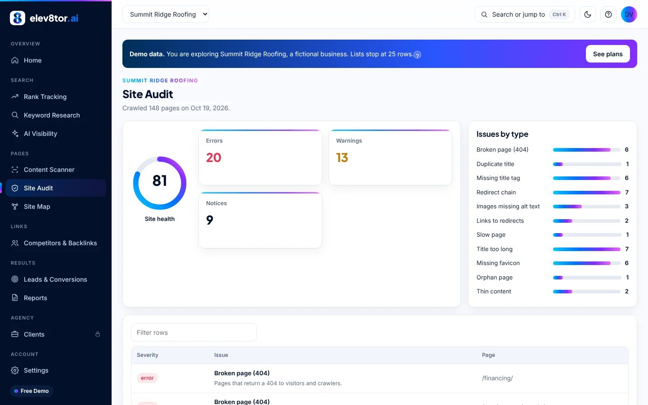The height and width of the screenshot is (405, 648).
Task: Click the Content Scanner icon
Action: 15,170
